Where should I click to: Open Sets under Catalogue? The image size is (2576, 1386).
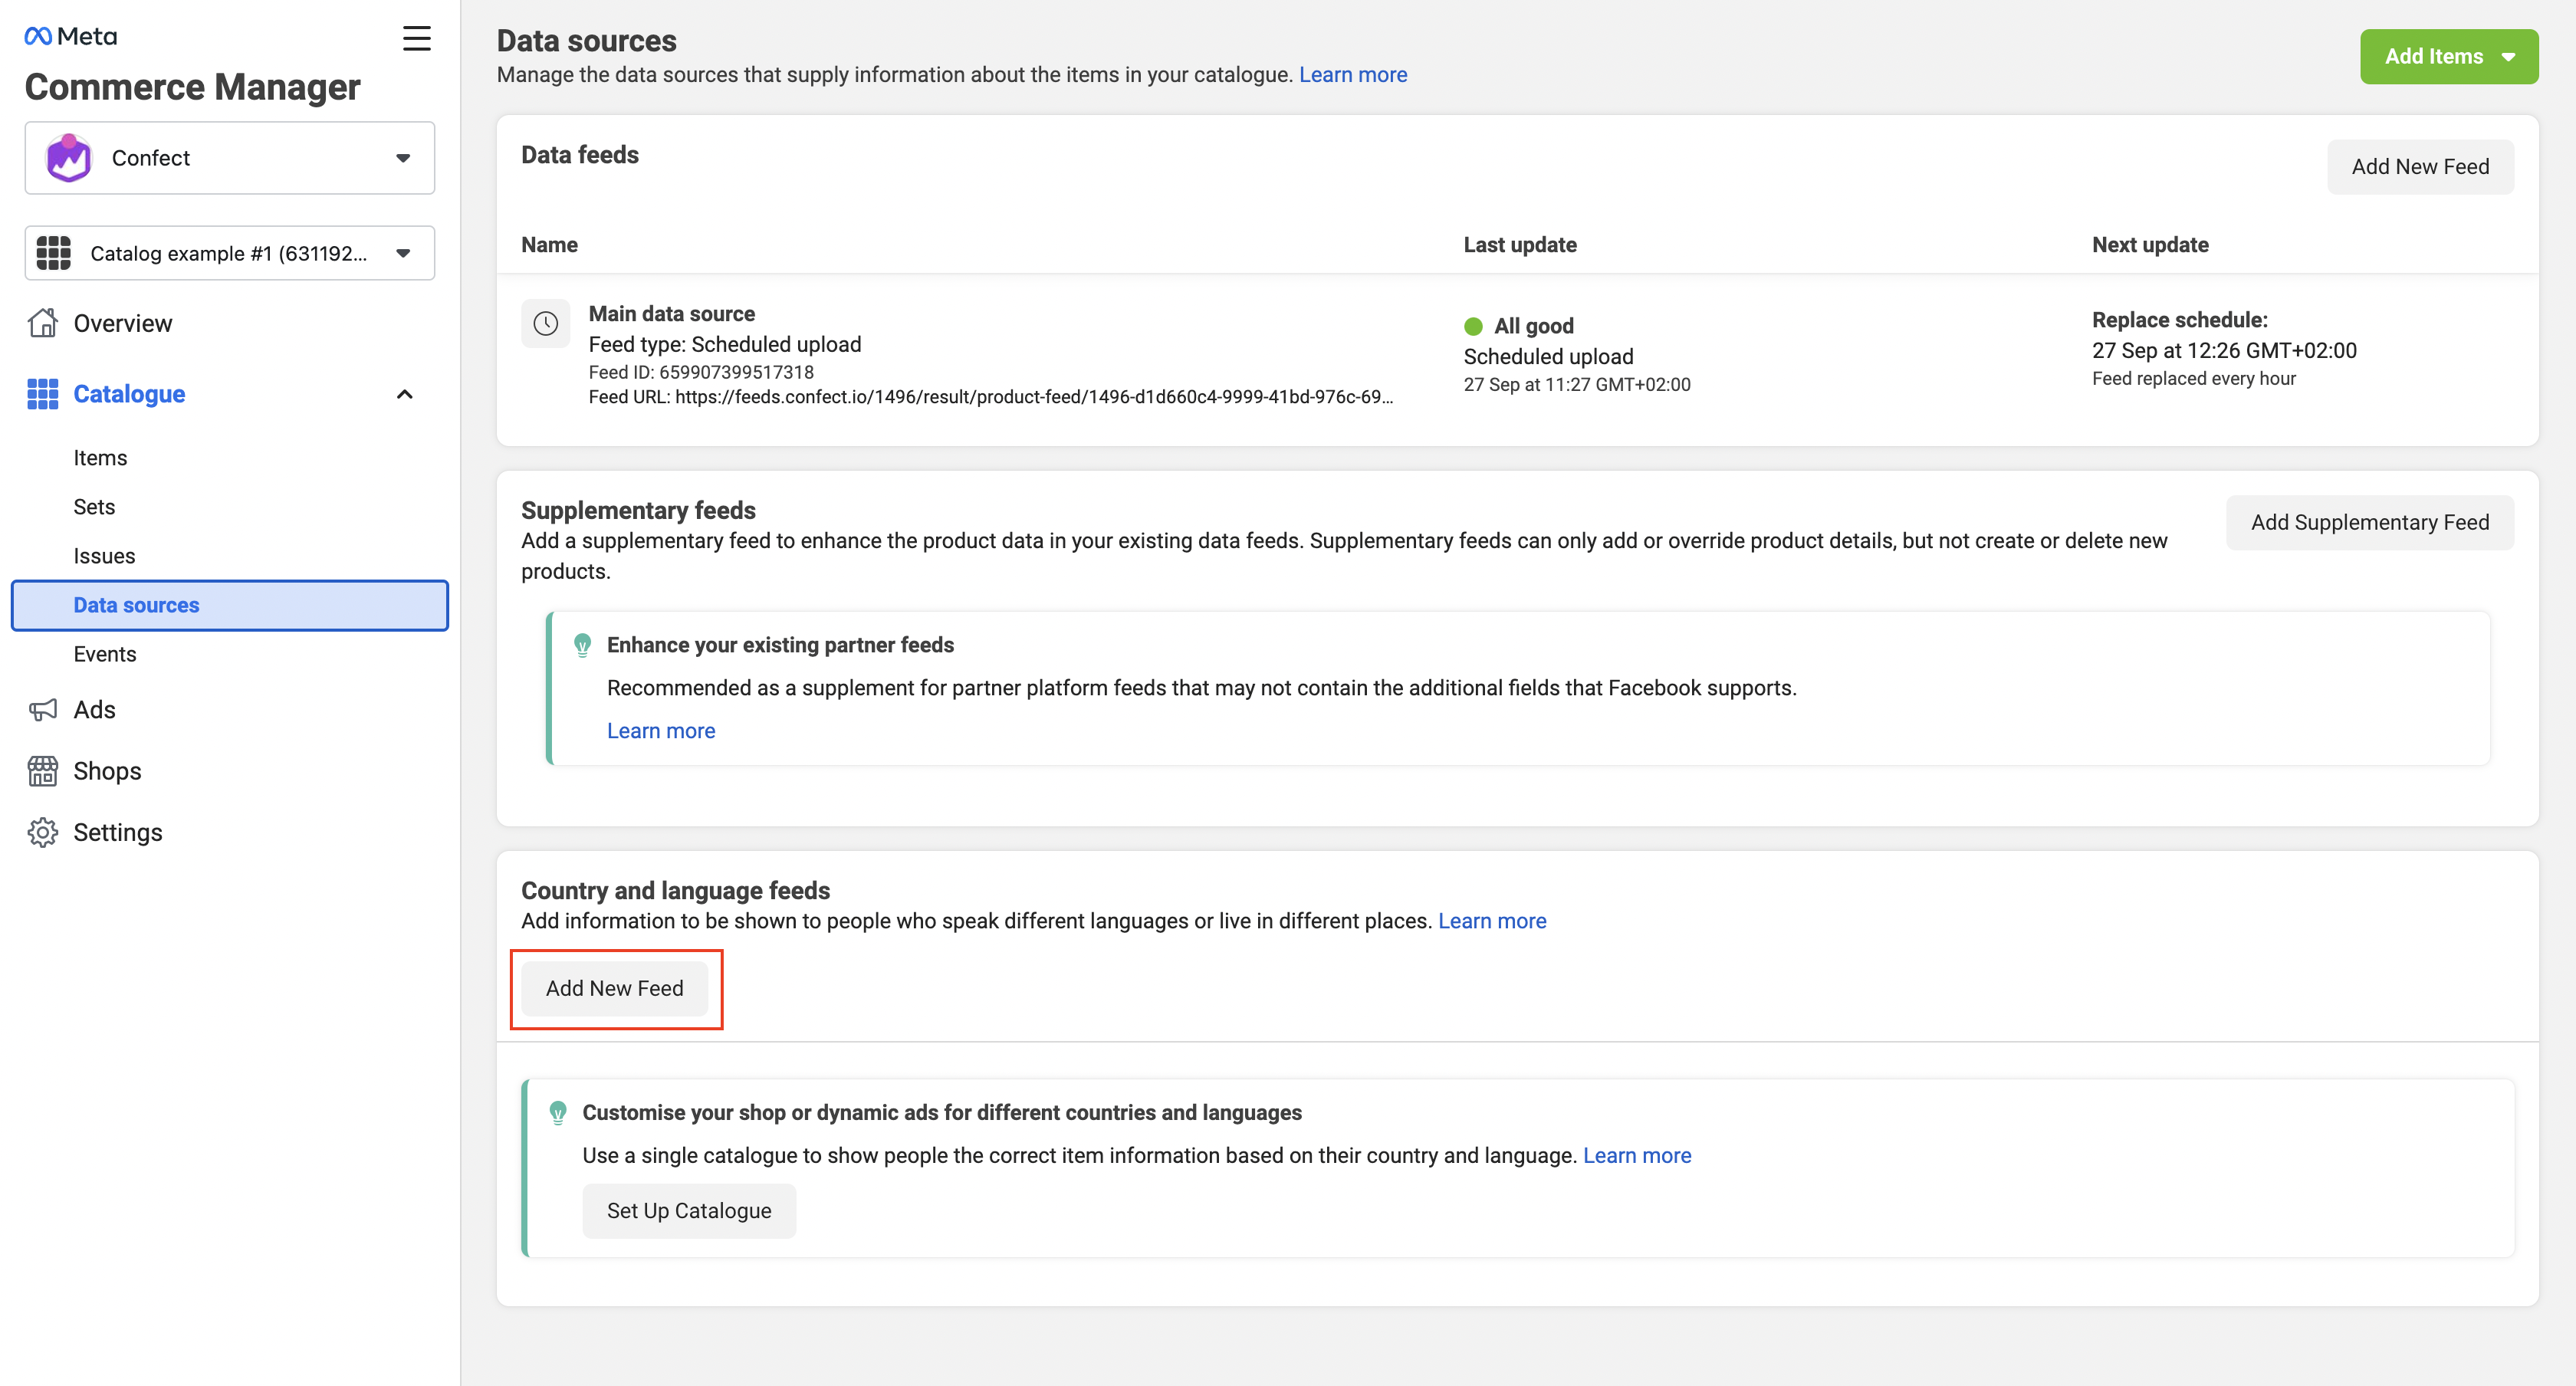point(94,507)
